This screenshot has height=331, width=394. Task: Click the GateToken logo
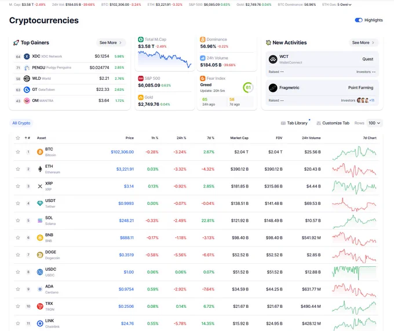[27, 90]
